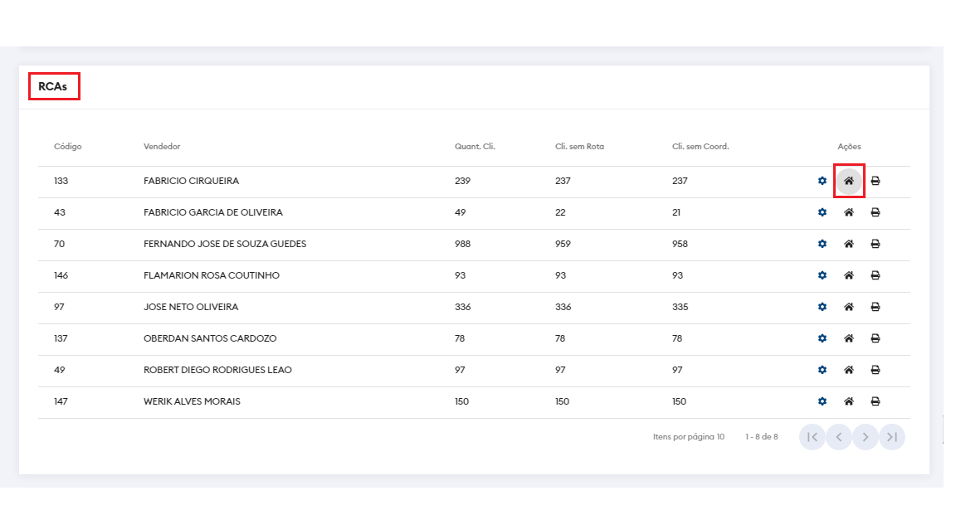Click the gear icon for JOSE NETO OLIVEIRA
This screenshot has width=956, height=505.
(822, 307)
